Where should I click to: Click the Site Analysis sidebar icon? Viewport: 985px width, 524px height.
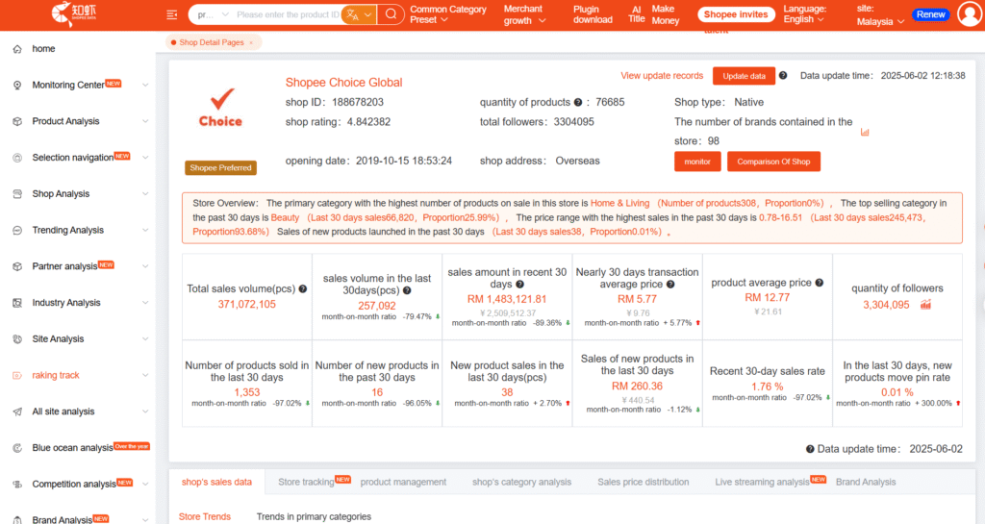coord(17,338)
